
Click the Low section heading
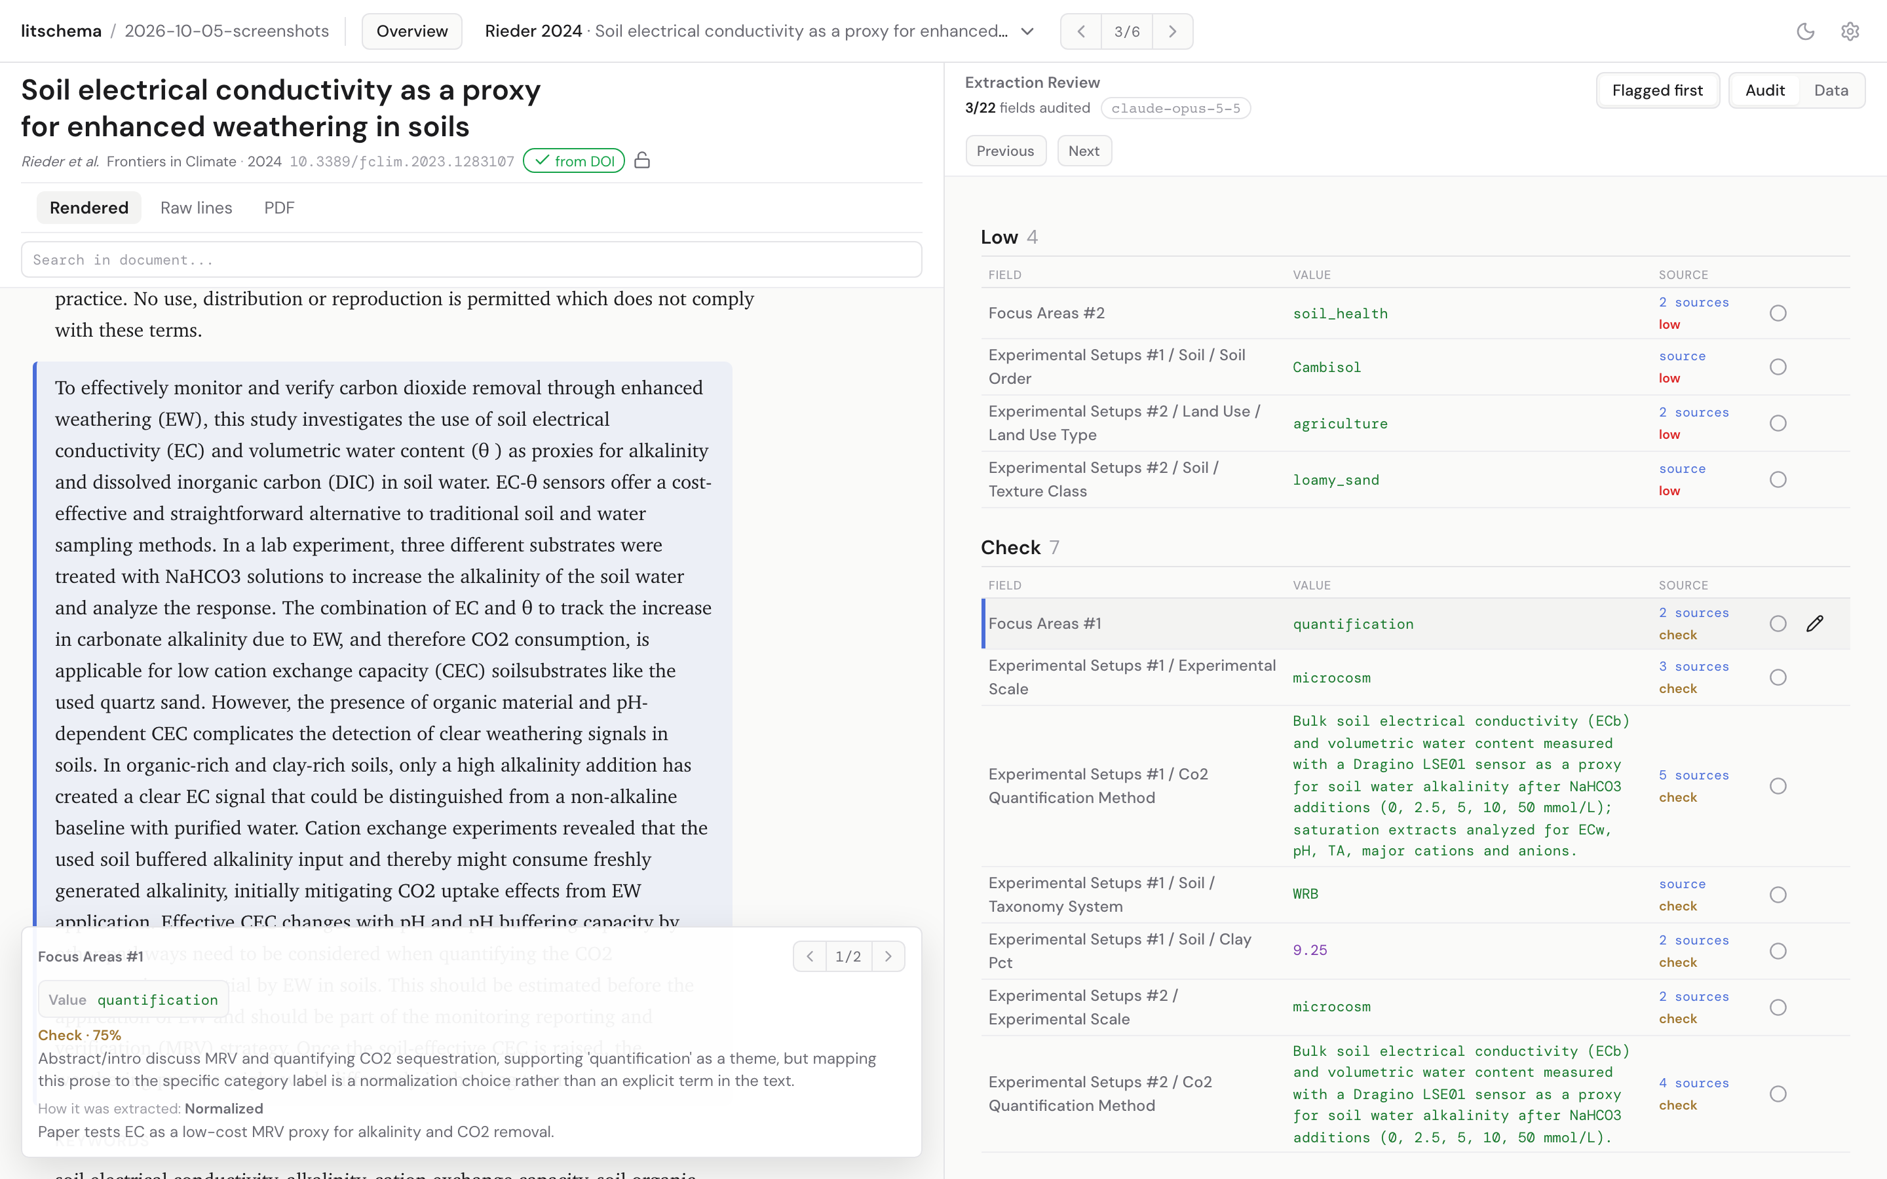[x=999, y=237]
